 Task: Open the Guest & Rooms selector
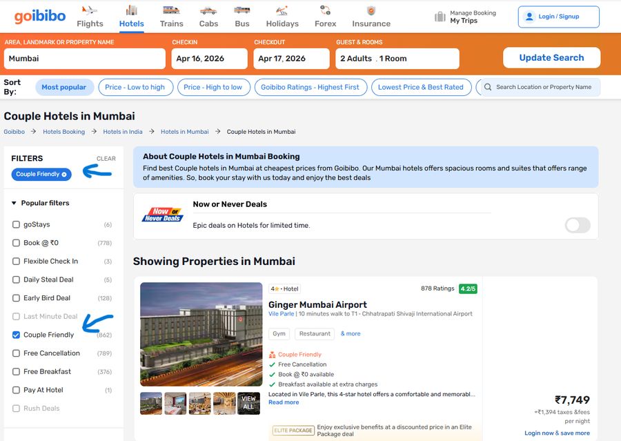[397, 59]
